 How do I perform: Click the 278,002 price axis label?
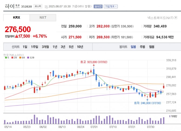click(x=171, y=85)
